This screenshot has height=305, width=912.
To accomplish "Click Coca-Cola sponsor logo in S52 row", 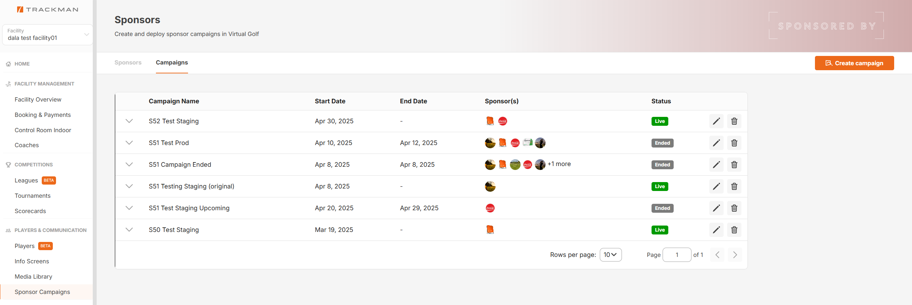I will point(503,121).
